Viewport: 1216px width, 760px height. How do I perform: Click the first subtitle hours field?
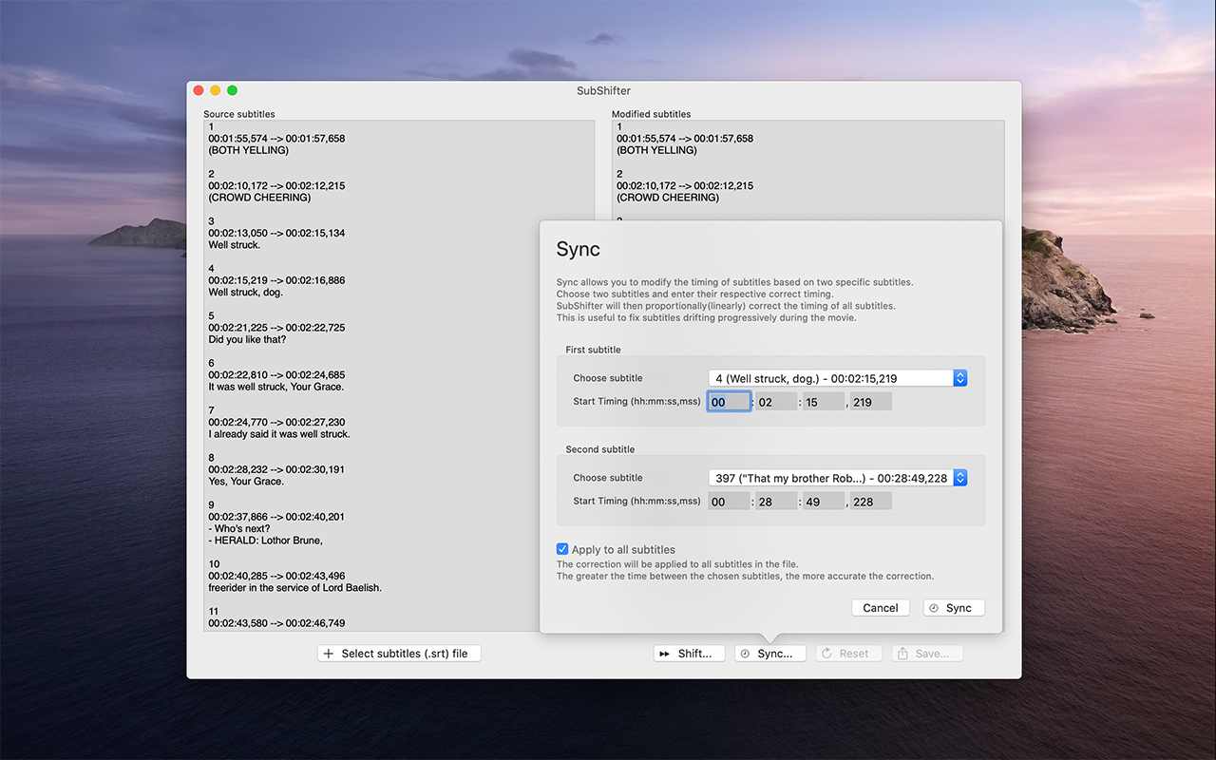pos(729,402)
